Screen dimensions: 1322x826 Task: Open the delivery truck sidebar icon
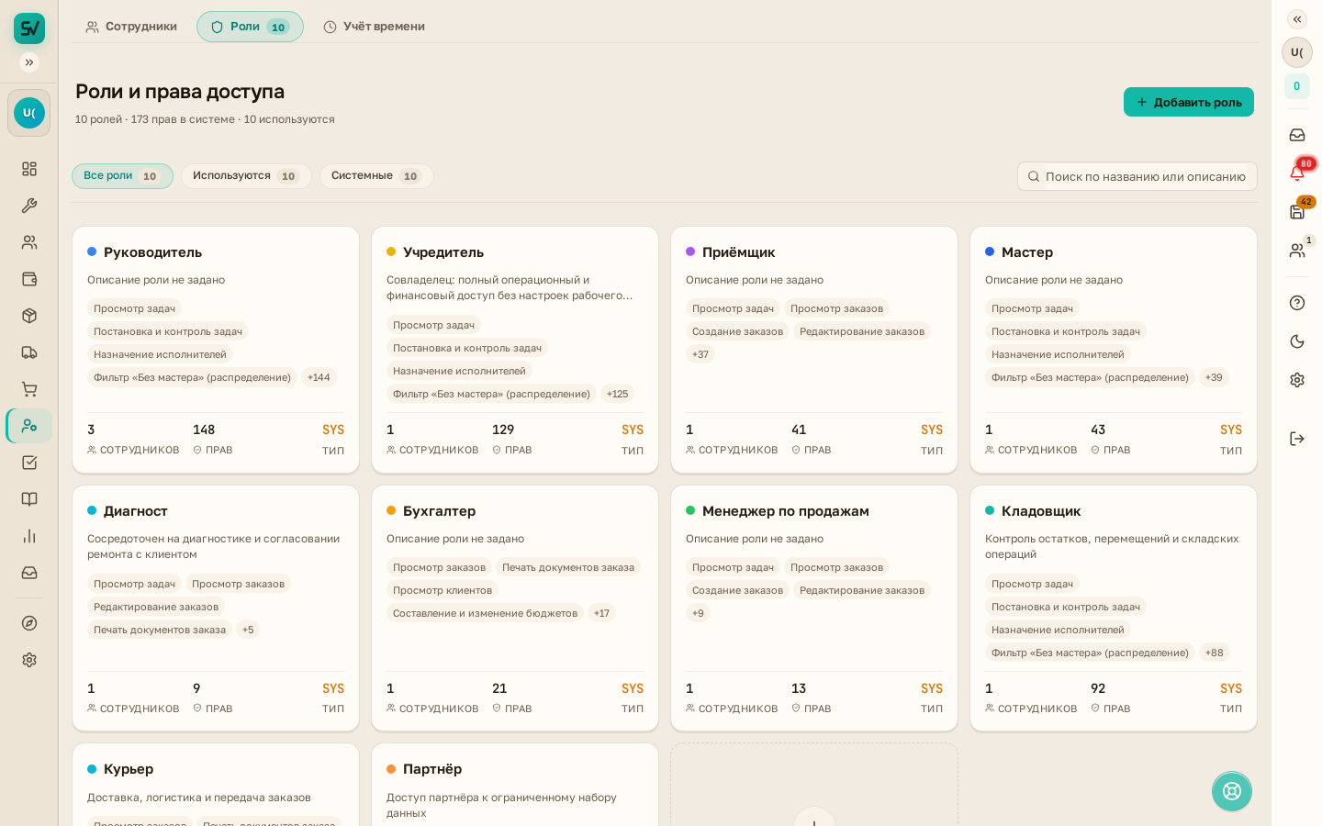point(29,352)
